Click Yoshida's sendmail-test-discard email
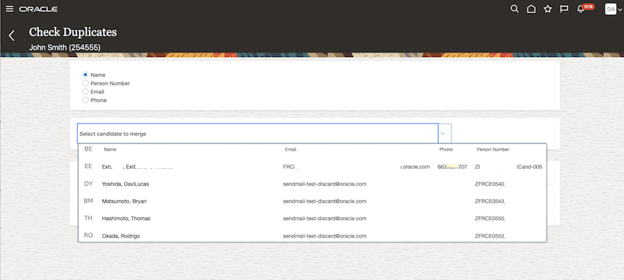 pos(325,184)
